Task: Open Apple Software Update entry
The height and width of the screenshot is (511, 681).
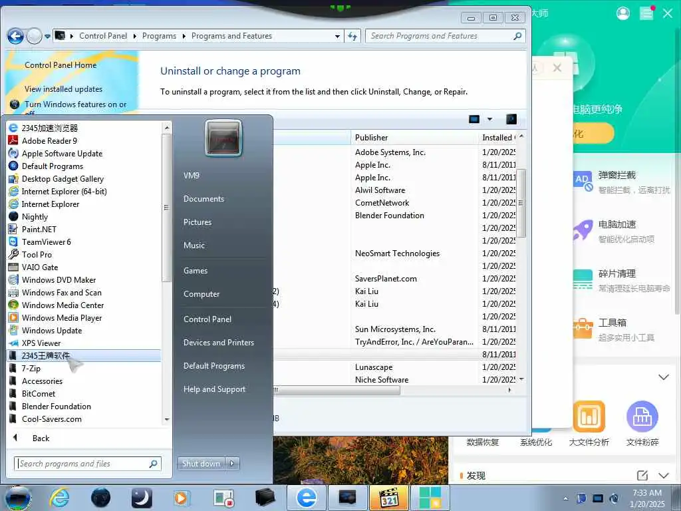Action: [x=62, y=154]
